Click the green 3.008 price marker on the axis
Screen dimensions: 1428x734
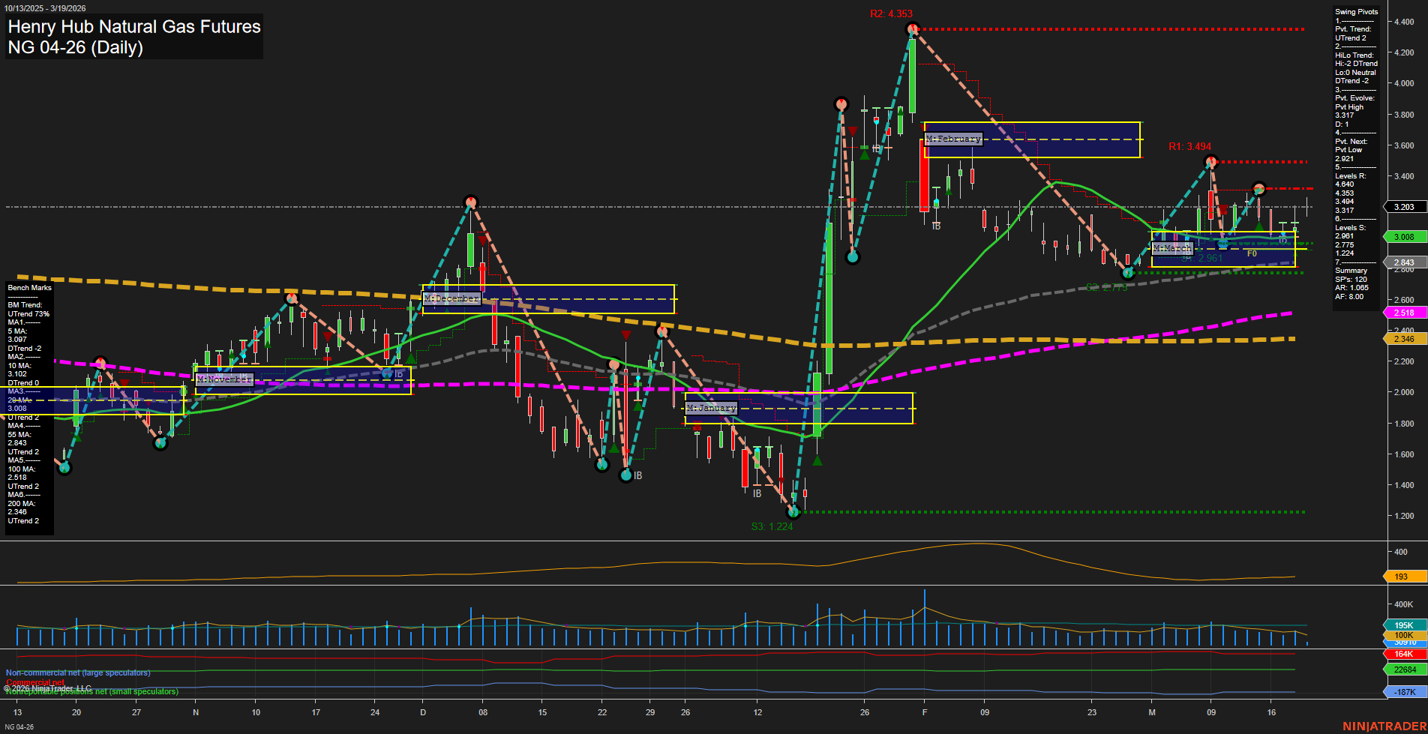tap(1405, 236)
